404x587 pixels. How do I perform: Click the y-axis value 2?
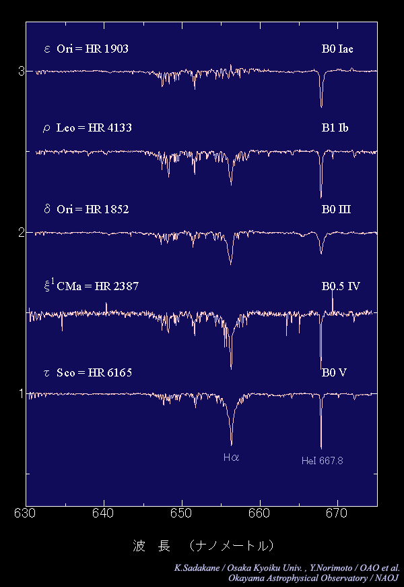21,233
